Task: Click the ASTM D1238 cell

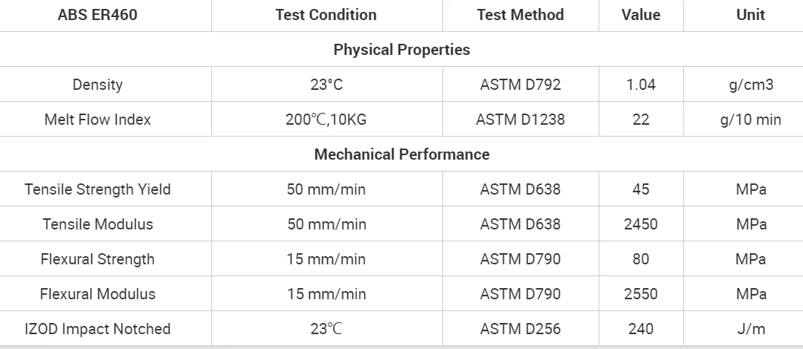Action: click(520, 120)
